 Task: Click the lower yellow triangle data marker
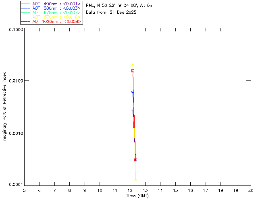click(x=135, y=180)
